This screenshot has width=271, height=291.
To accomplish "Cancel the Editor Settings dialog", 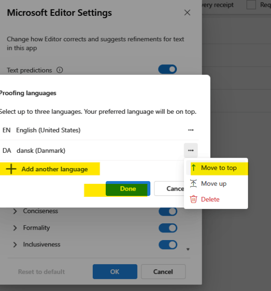I will (x=163, y=271).
